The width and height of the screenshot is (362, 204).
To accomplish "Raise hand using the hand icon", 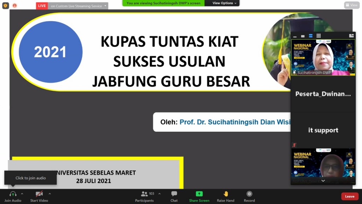I will tap(226, 194).
